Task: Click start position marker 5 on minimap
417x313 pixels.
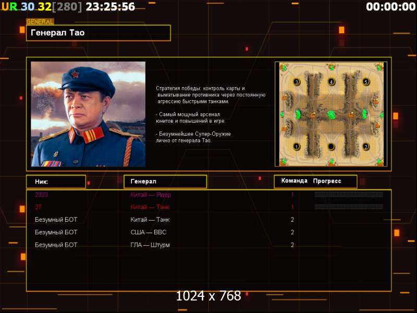Action: click(x=366, y=82)
